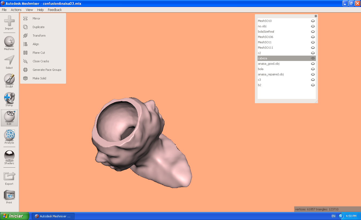Click the Close Cracks icon

point(25,61)
